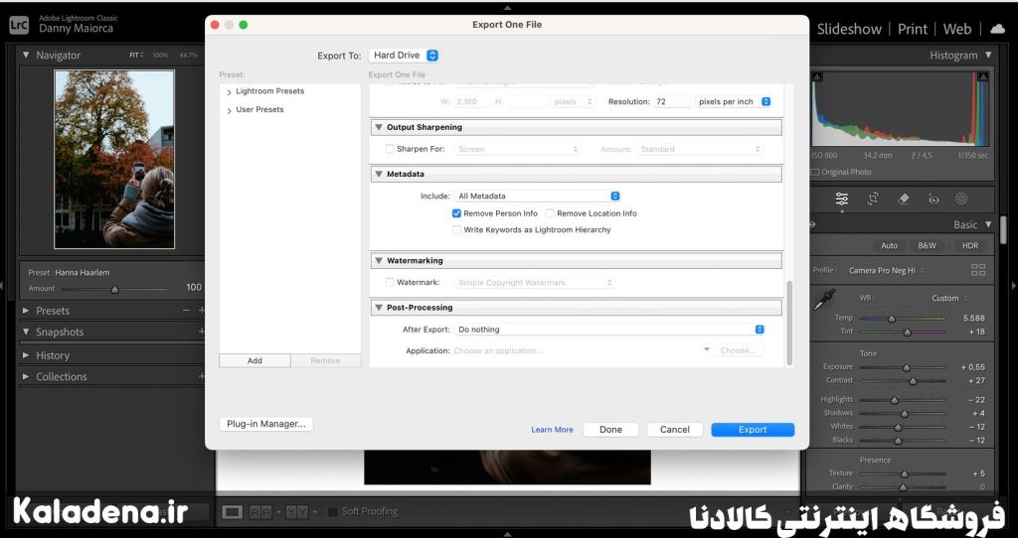Open the Profile browser grid icon
The height and width of the screenshot is (538, 1018).
click(x=978, y=270)
